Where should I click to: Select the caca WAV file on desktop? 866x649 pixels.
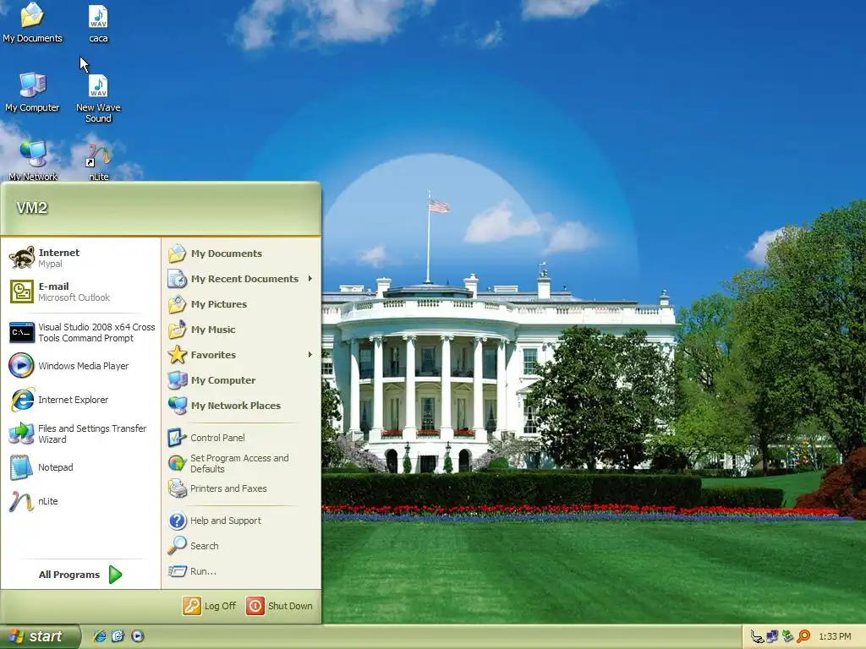[98, 25]
